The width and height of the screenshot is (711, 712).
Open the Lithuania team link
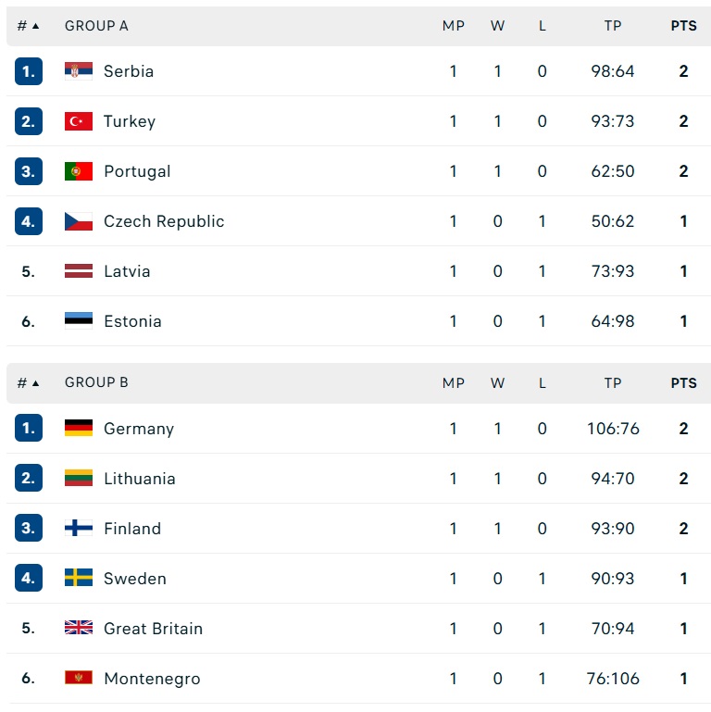click(140, 478)
